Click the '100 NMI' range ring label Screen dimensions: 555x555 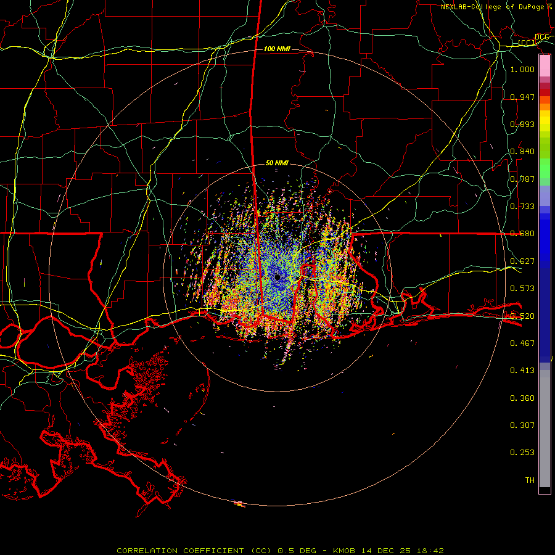[x=277, y=49]
